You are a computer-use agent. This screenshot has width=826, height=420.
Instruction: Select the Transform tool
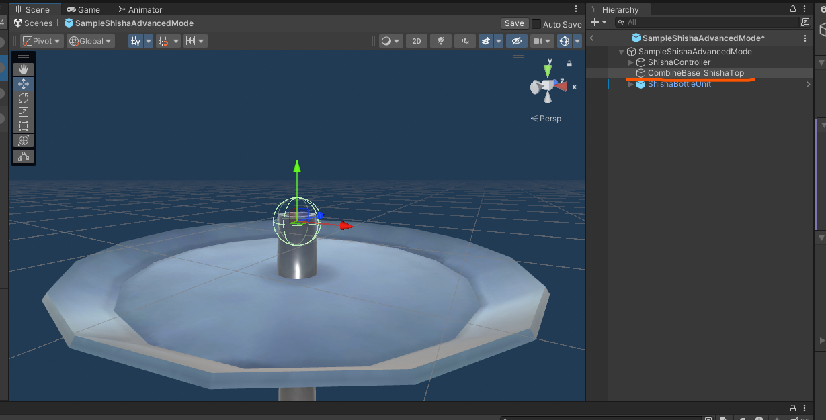click(x=24, y=140)
